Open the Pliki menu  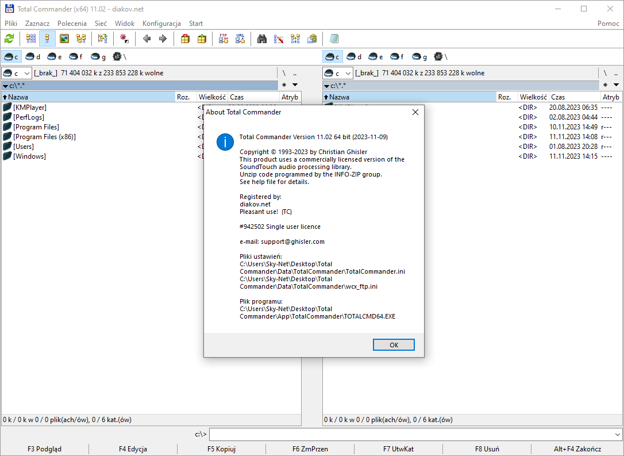click(x=11, y=24)
